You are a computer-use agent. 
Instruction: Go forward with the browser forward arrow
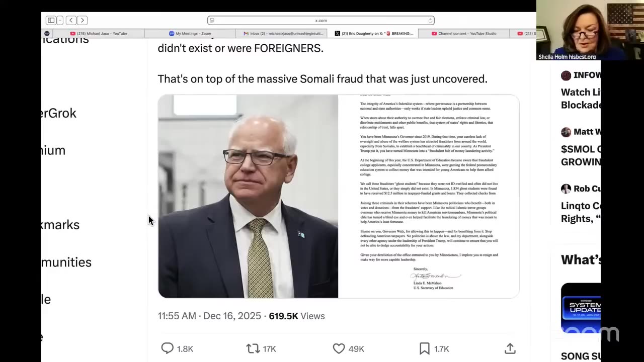click(x=83, y=20)
